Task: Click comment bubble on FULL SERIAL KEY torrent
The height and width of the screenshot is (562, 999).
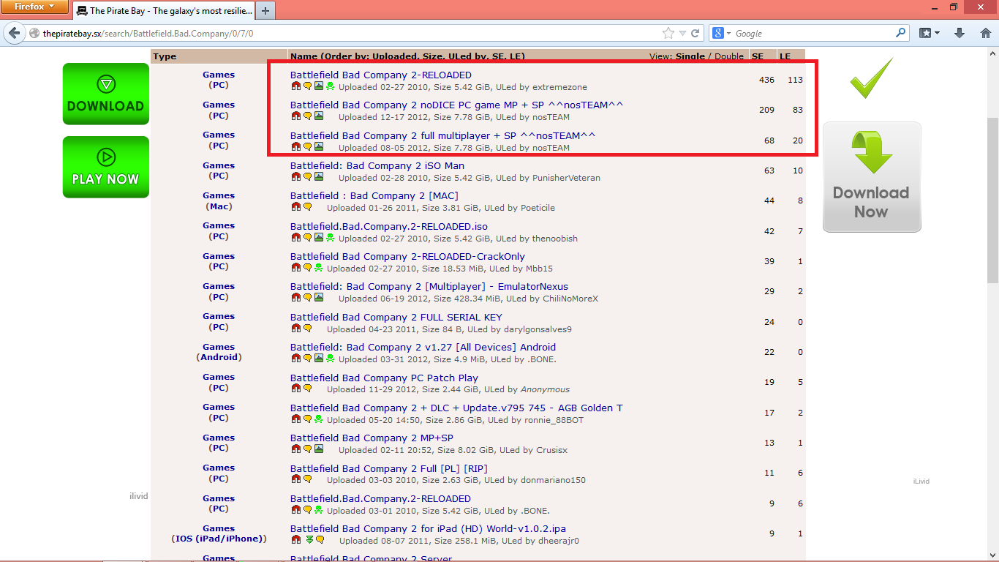Action: pos(308,329)
